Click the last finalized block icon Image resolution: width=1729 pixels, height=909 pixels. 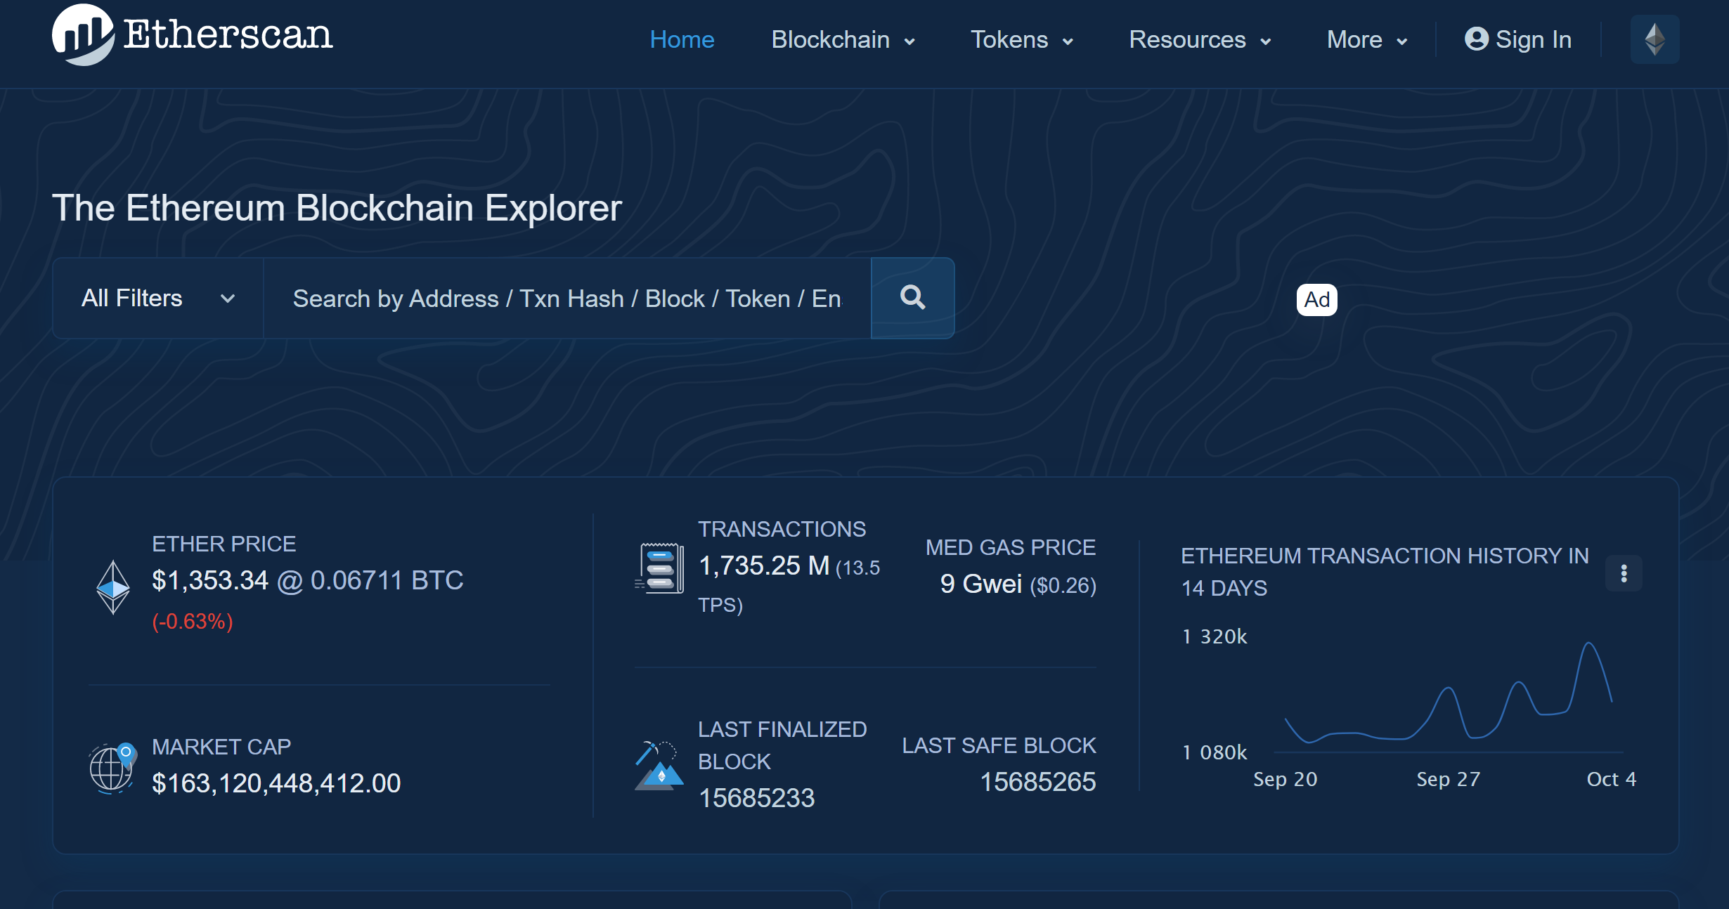pos(659,766)
